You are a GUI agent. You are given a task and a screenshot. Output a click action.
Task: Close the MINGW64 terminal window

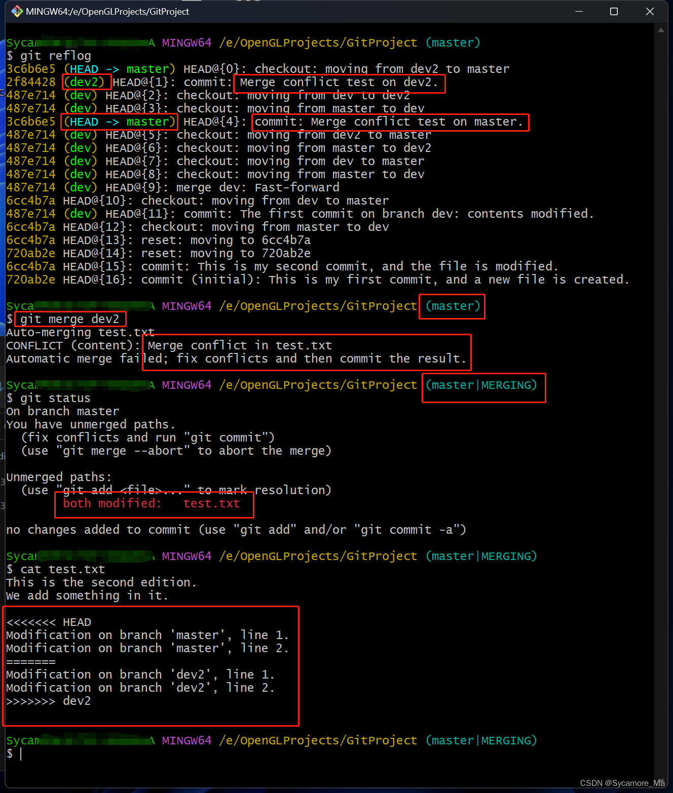pos(650,11)
